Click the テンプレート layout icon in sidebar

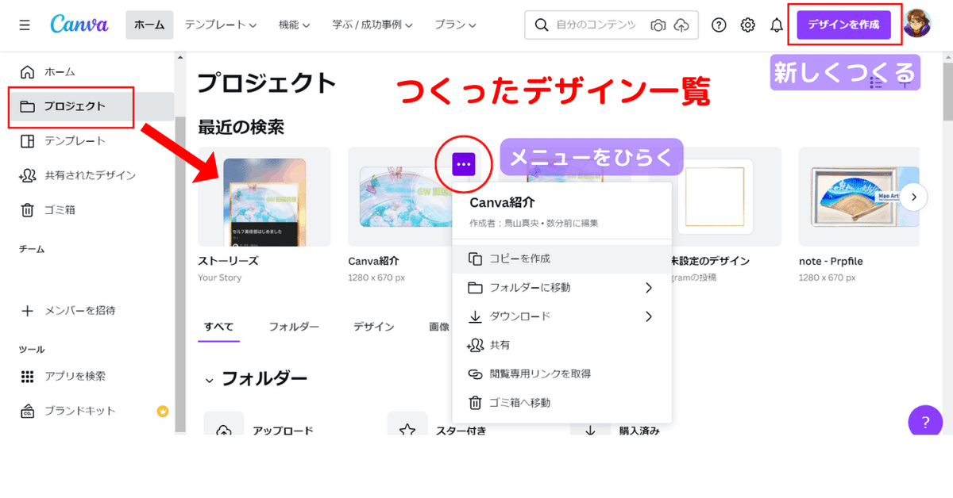[28, 141]
